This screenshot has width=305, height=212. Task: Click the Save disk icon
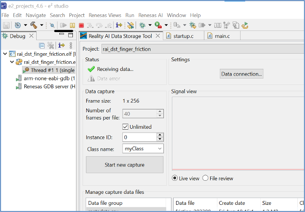6,25
